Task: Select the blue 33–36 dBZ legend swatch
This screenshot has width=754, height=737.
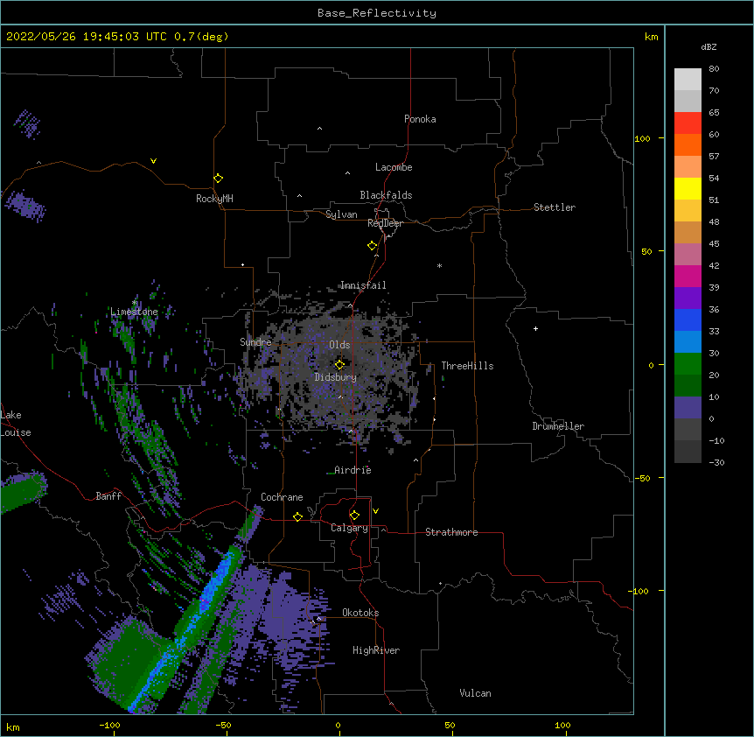Action: 688,319
